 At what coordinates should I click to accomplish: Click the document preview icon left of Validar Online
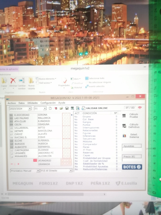78,108
